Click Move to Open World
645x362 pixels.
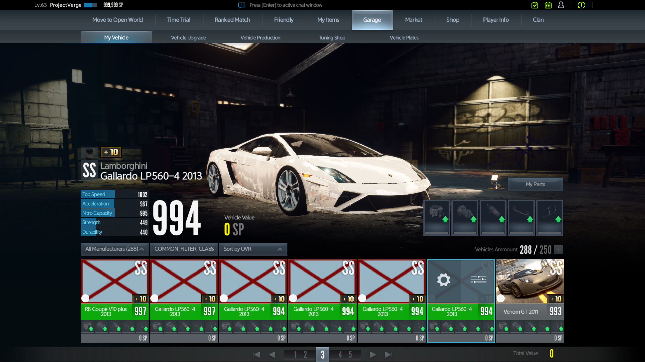tap(117, 20)
